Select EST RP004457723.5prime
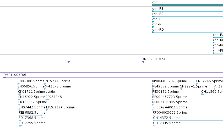The image size is (223, 127). pos(170,97)
